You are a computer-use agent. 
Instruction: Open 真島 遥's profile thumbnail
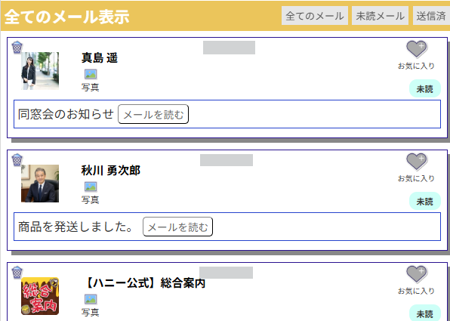40,71
